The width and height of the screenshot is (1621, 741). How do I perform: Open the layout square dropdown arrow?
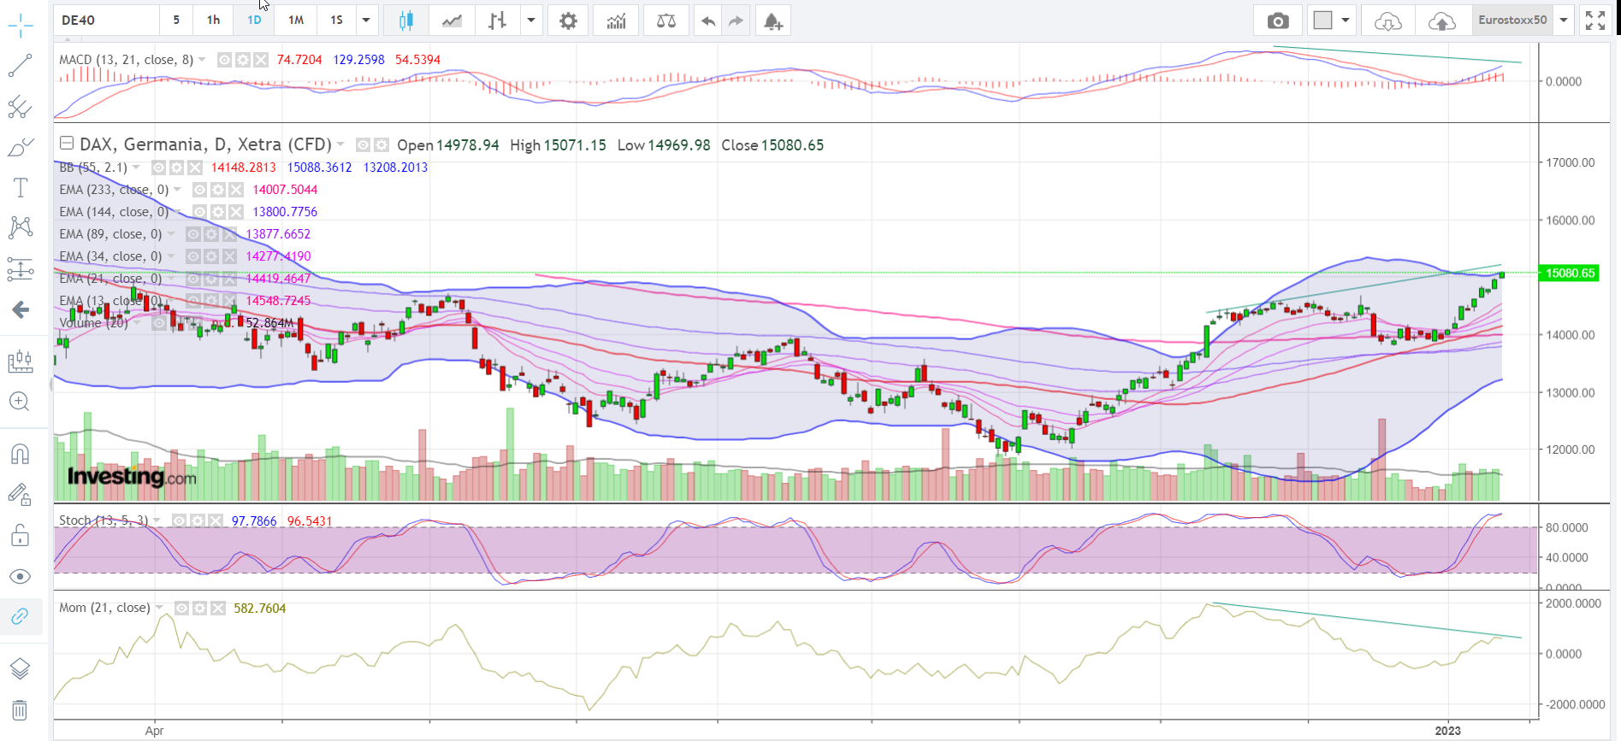[x=1346, y=21]
